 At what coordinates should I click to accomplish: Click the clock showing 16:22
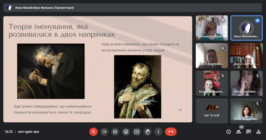[x=9, y=132]
